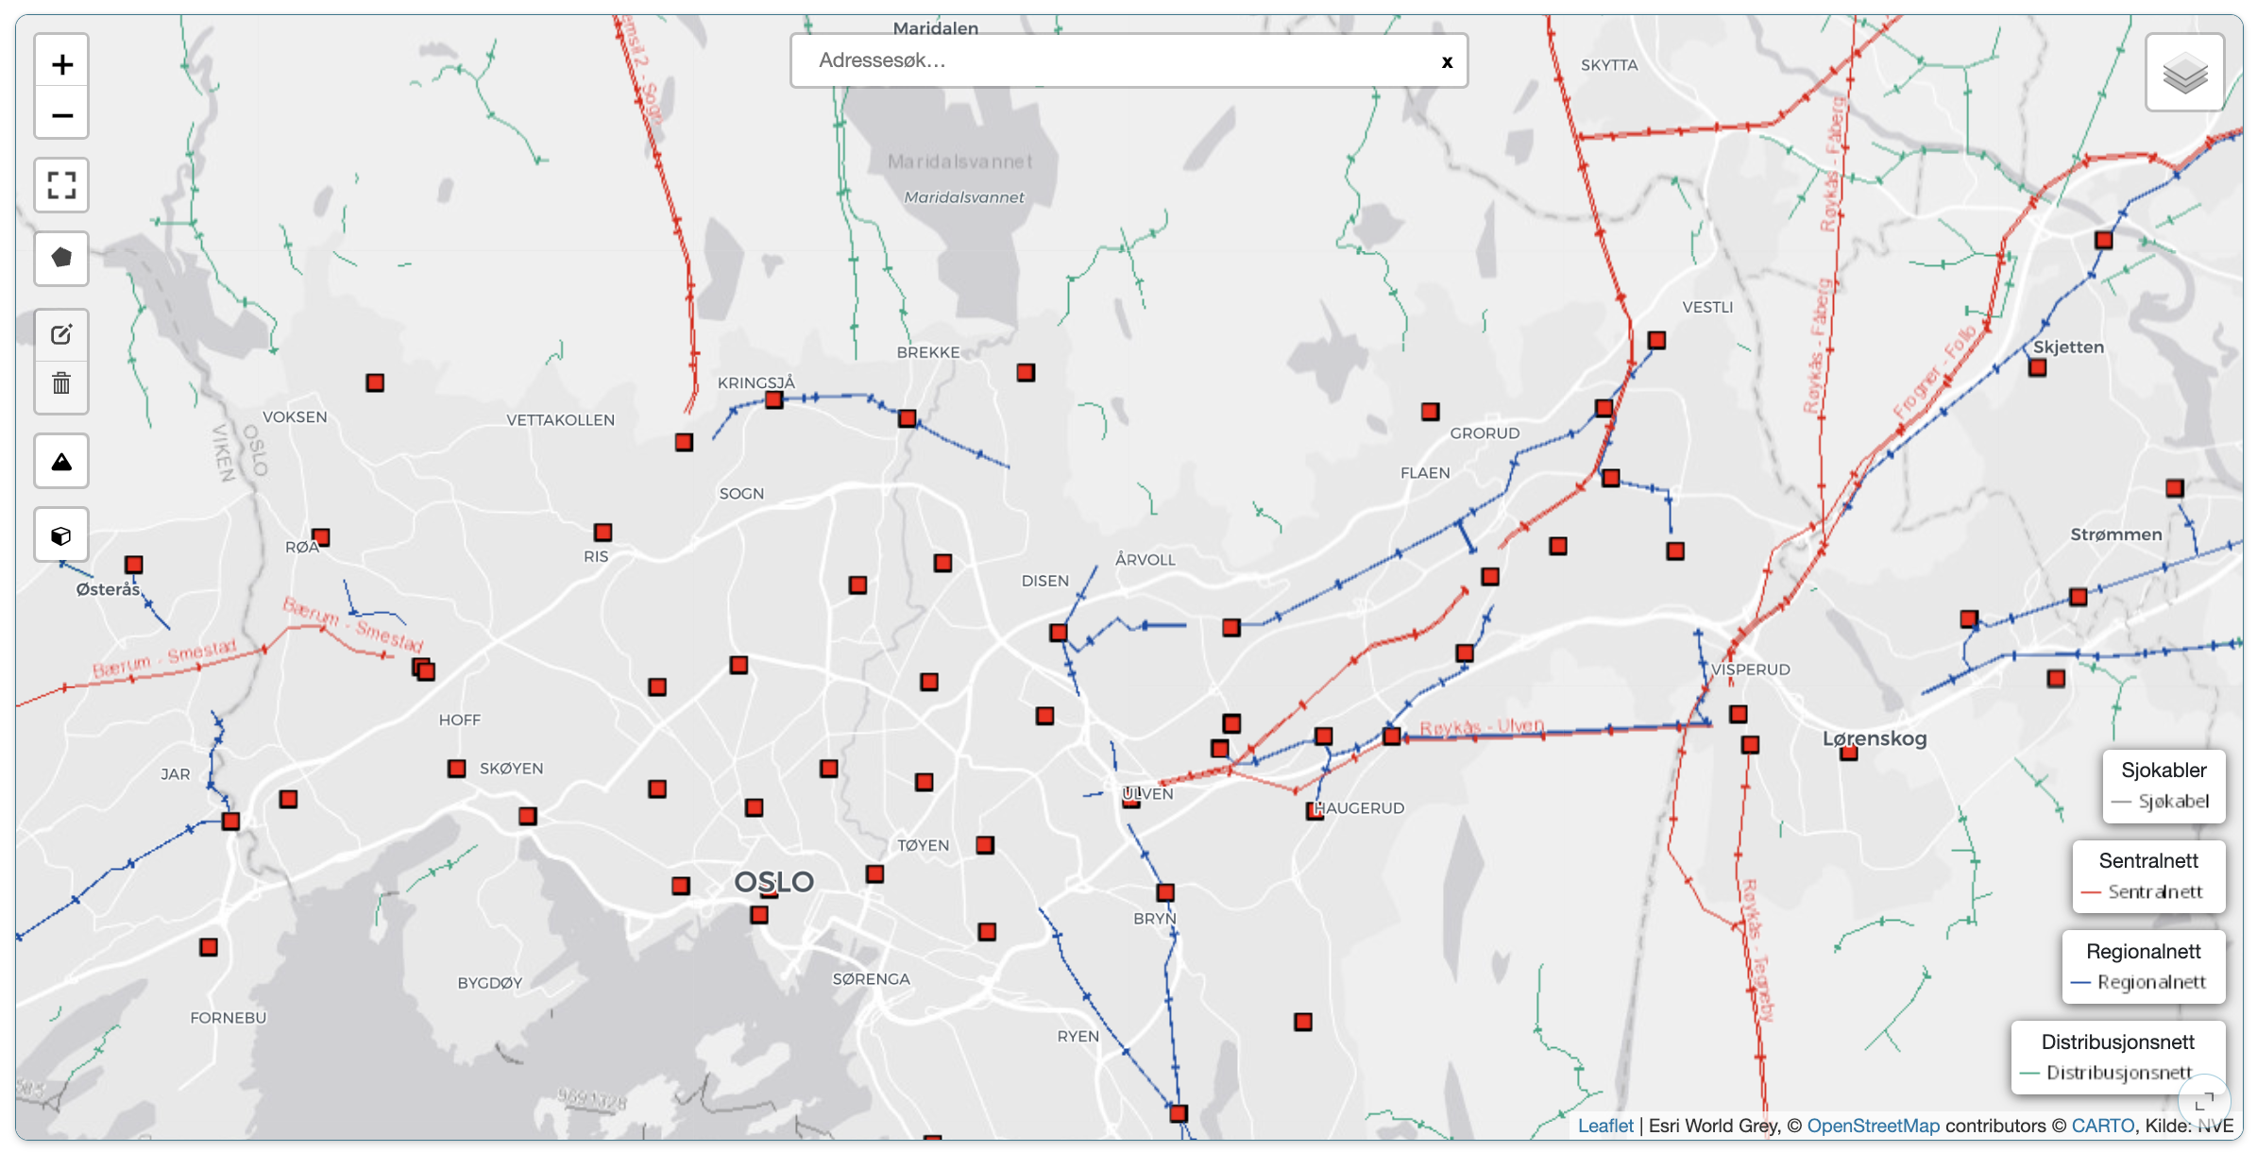The width and height of the screenshot is (2257, 1152).
Task: Open the Leaflet attribution link
Action: tap(1604, 1126)
